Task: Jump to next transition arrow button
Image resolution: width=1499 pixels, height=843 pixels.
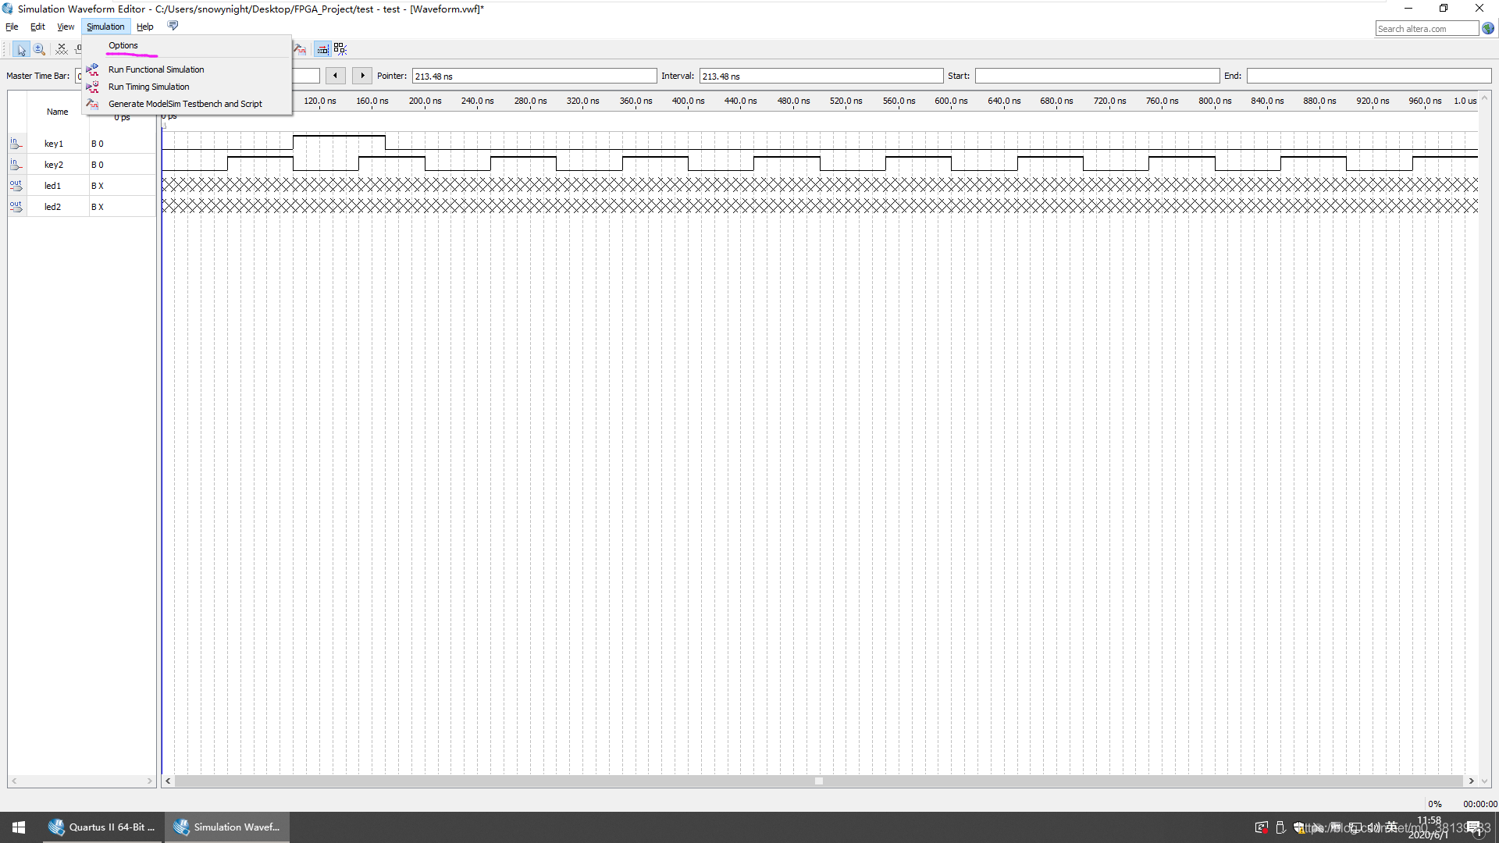Action: pos(362,76)
